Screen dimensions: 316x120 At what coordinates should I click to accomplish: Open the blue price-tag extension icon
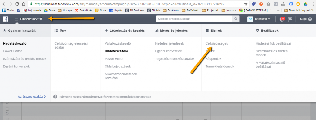point(254,4)
